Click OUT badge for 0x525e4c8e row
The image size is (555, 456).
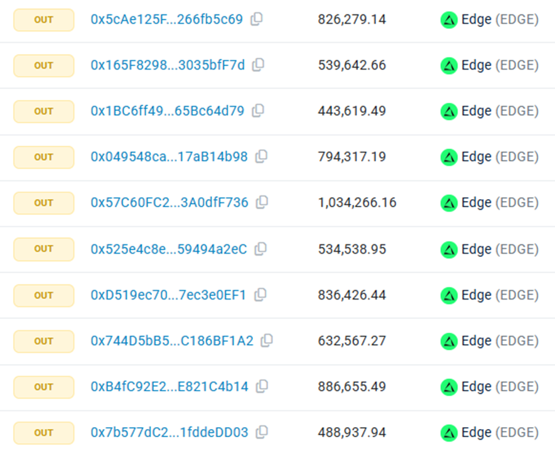[x=44, y=249]
